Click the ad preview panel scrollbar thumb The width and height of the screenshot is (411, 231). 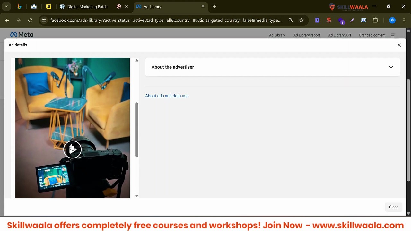[136, 130]
